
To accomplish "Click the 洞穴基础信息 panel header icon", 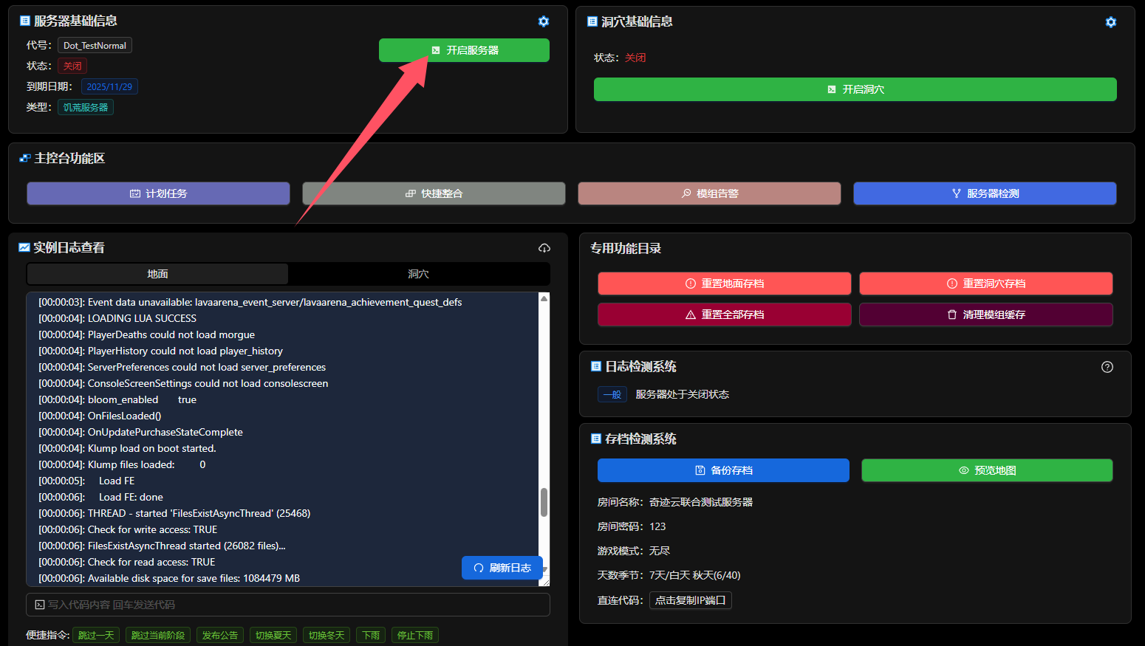I will [x=592, y=21].
